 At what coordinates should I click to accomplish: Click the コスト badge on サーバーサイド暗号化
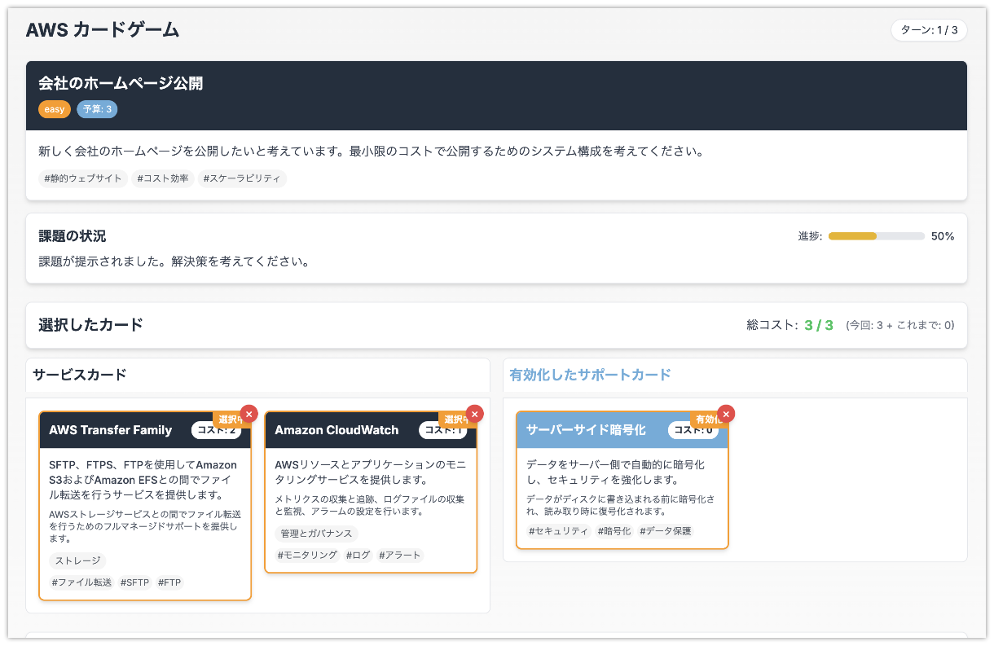click(693, 430)
